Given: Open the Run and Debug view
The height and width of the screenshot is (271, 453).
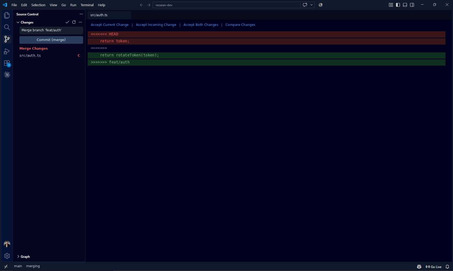Looking at the screenshot, I should (x=7, y=51).
